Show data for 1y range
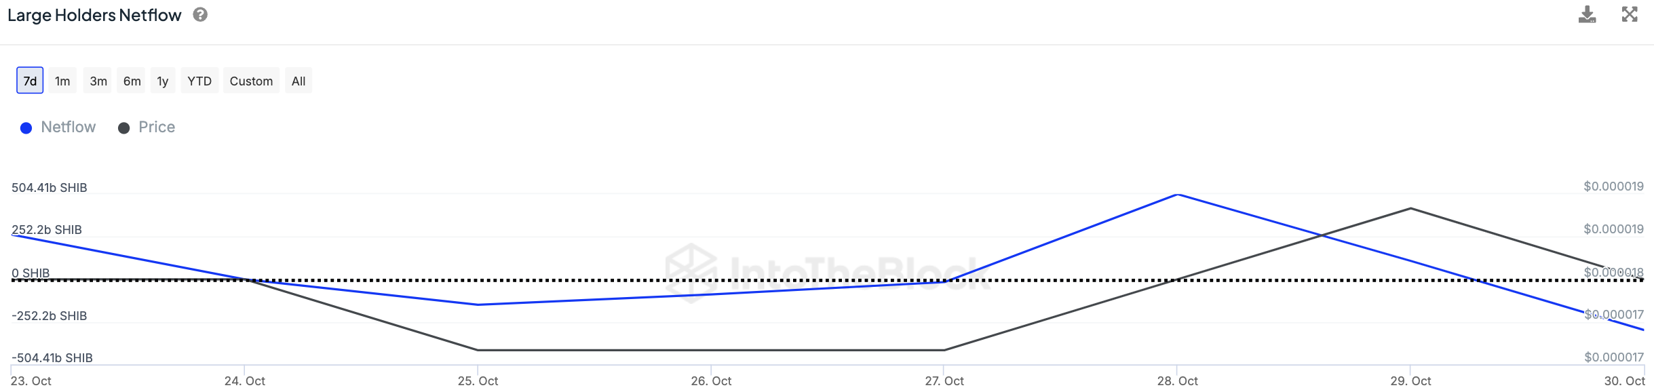1654x392 pixels. pos(163,81)
